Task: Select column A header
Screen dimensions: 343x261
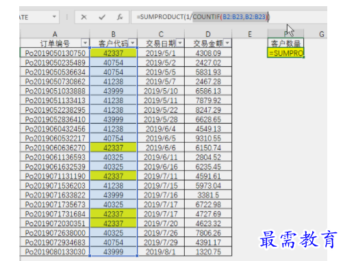Action: click(x=55, y=34)
